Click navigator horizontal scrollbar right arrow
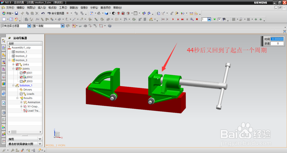 [40, 132]
